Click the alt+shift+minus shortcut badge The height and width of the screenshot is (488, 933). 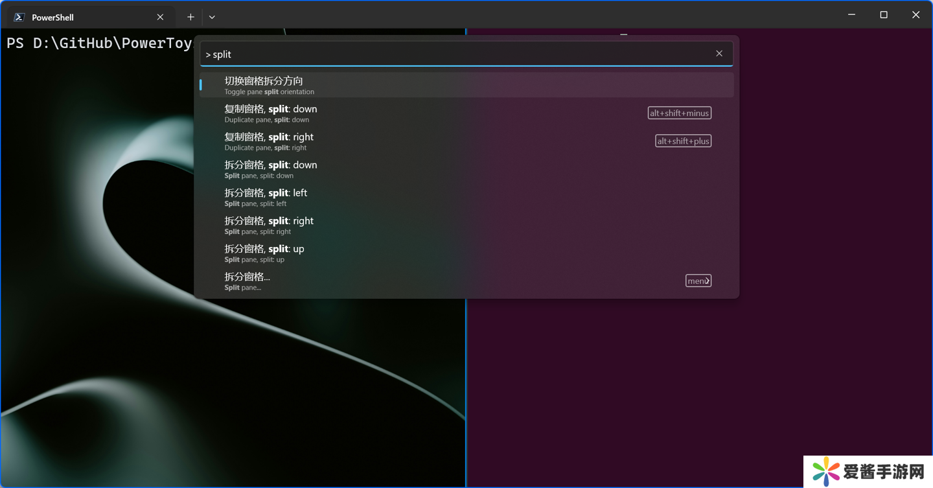point(679,113)
